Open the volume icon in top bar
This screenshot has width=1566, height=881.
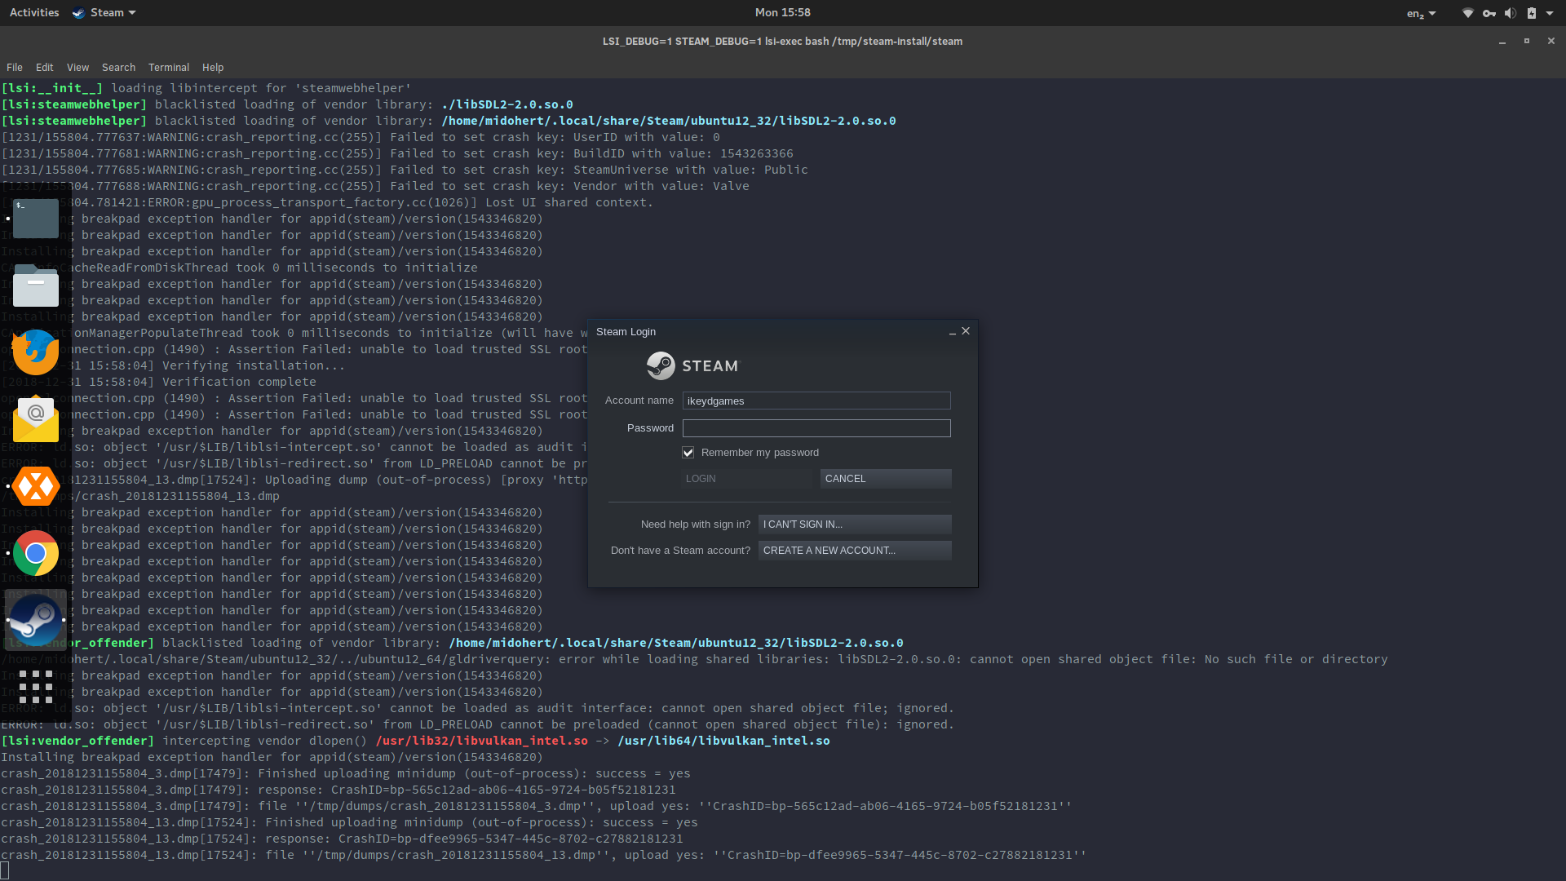coord(1511,13)
